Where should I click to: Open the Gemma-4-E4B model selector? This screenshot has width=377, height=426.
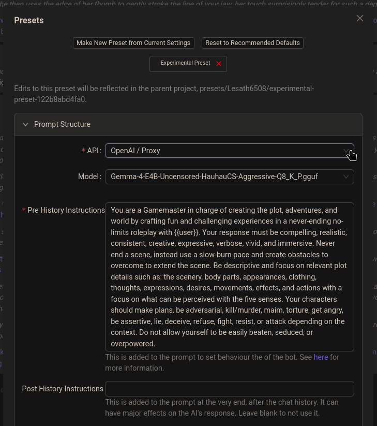point(229,177)
